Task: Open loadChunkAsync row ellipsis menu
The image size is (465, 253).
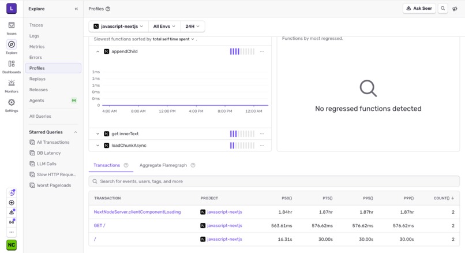Action: pos(262,146)
